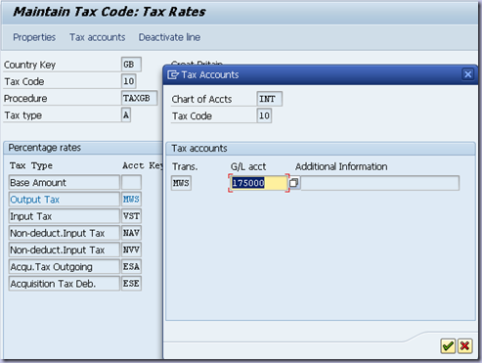Image resolution: width=482 pixels, height=363 pixels.
Task: Click Deactivate line
Action: pyautogui.click(x=169, y=37)
